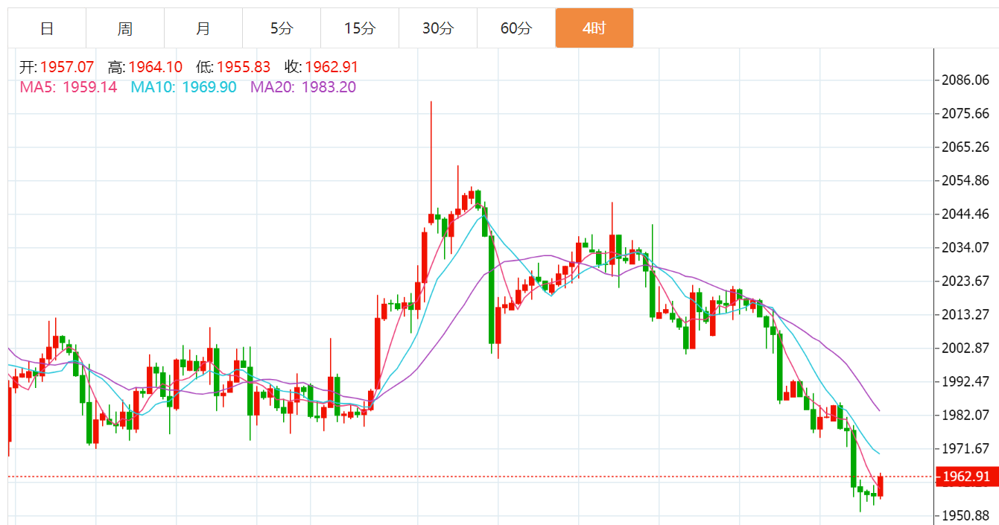The height and width of the screenshot is (525, 999).
Task: Click the 2034.07 price axis label
Action: point(966,247)
